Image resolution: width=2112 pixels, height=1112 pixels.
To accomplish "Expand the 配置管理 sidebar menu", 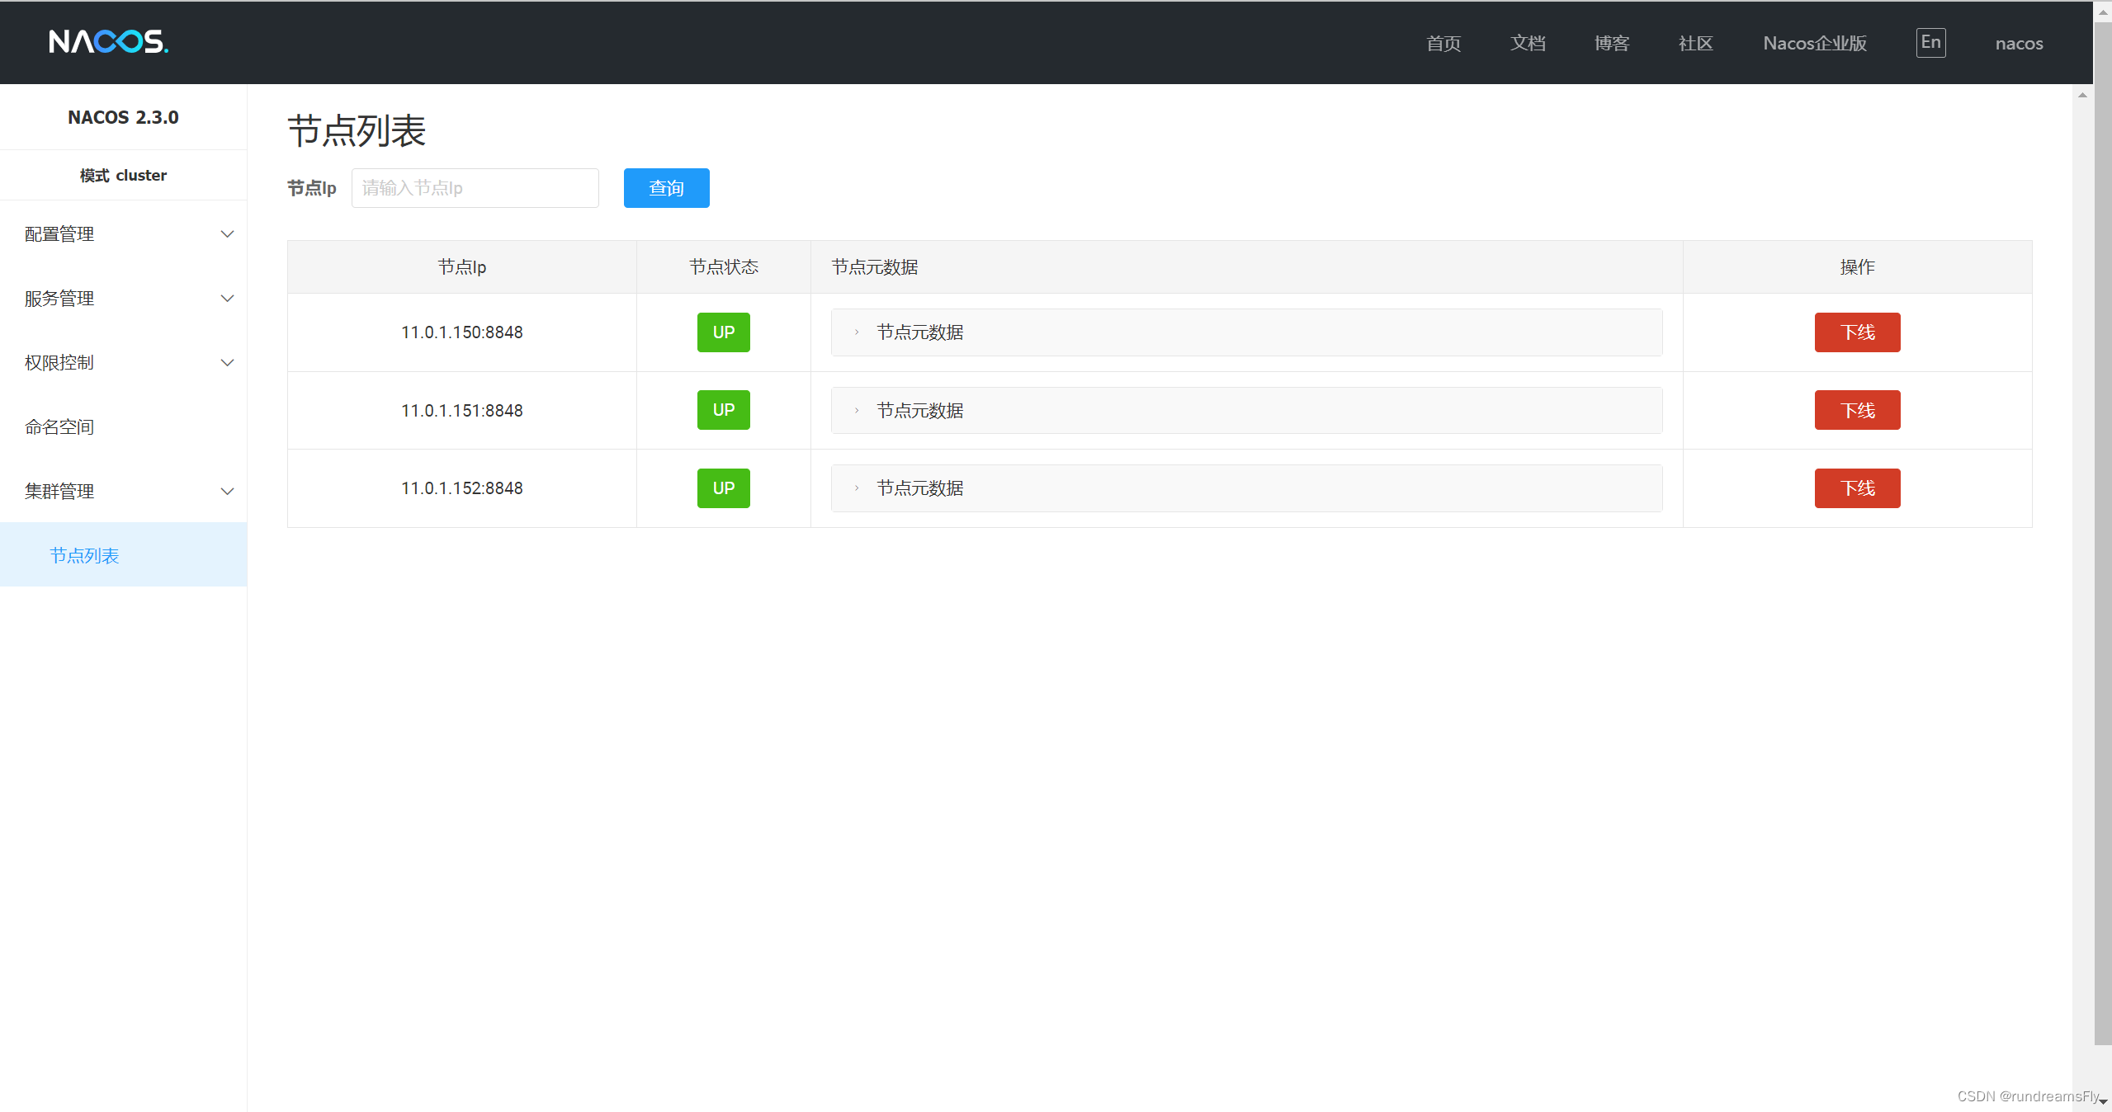I will [124, 234].
